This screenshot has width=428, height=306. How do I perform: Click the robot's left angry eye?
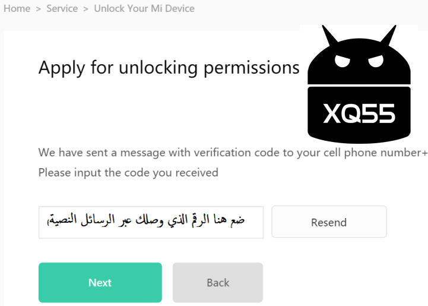click(343, 62)
